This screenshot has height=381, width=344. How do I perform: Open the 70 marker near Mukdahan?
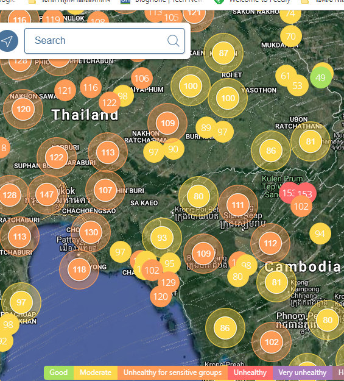pos(291,36)
